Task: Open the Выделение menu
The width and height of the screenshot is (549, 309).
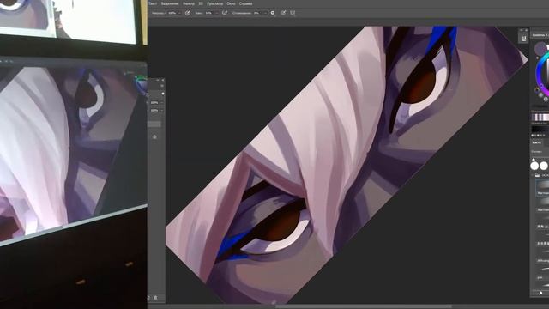Action: tap(170, 3)
